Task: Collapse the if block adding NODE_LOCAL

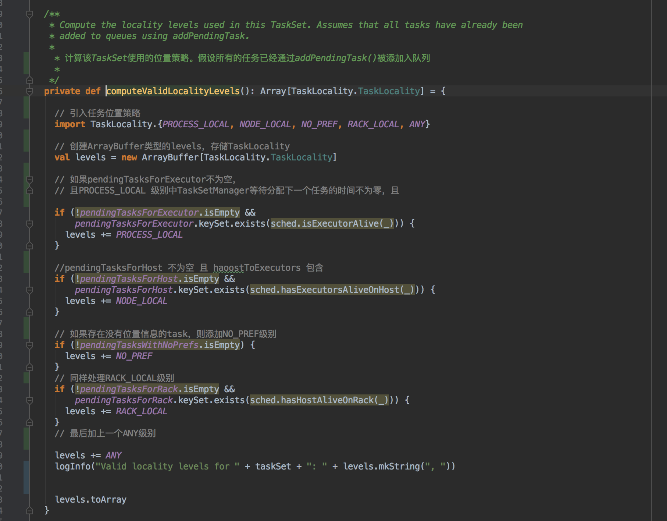Action: coord(29,290)
